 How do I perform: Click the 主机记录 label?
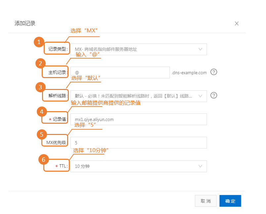tap(58, 72)
